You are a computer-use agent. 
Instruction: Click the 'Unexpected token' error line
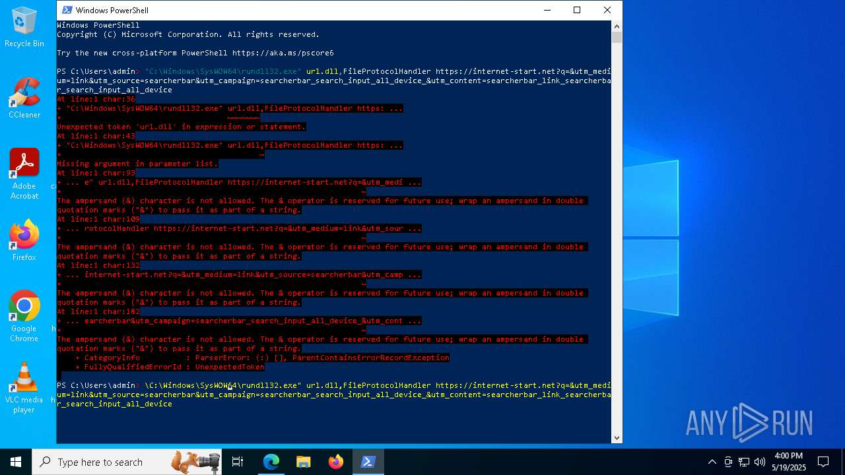(x=182, y=127)
